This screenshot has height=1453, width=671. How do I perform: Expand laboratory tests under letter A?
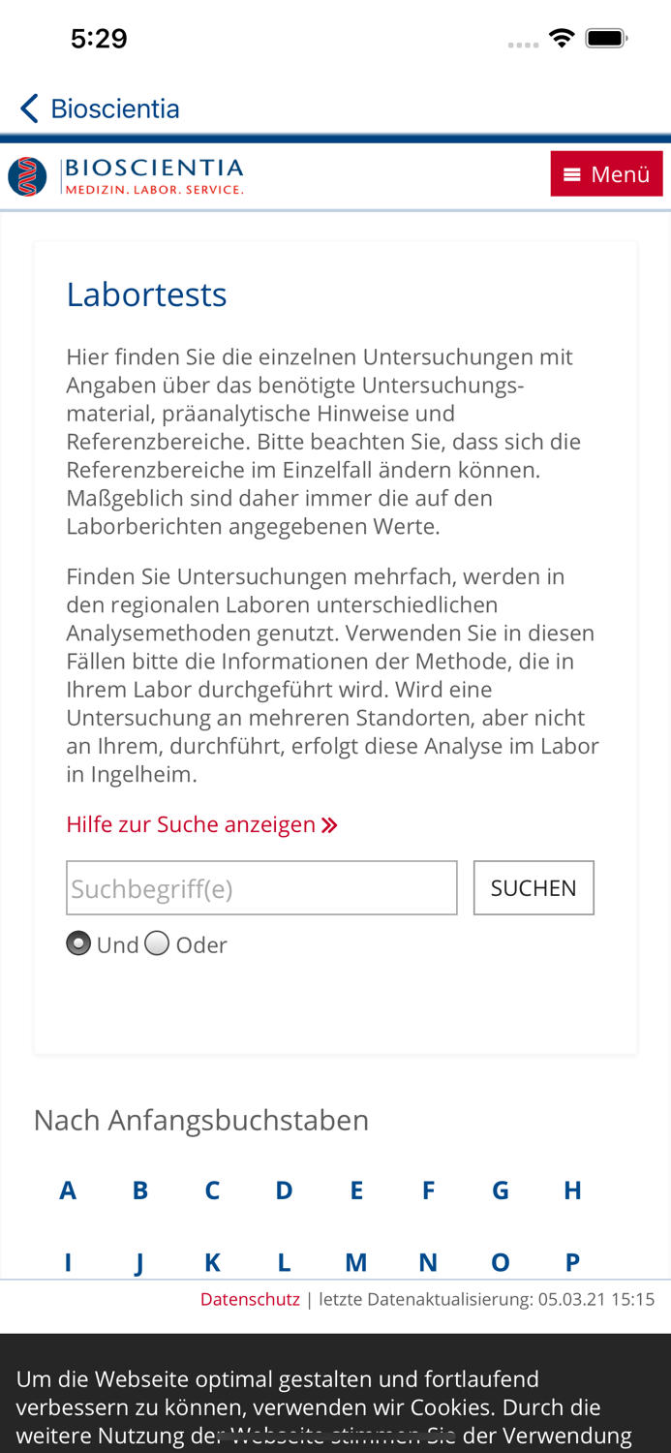tap(68, 1190)
